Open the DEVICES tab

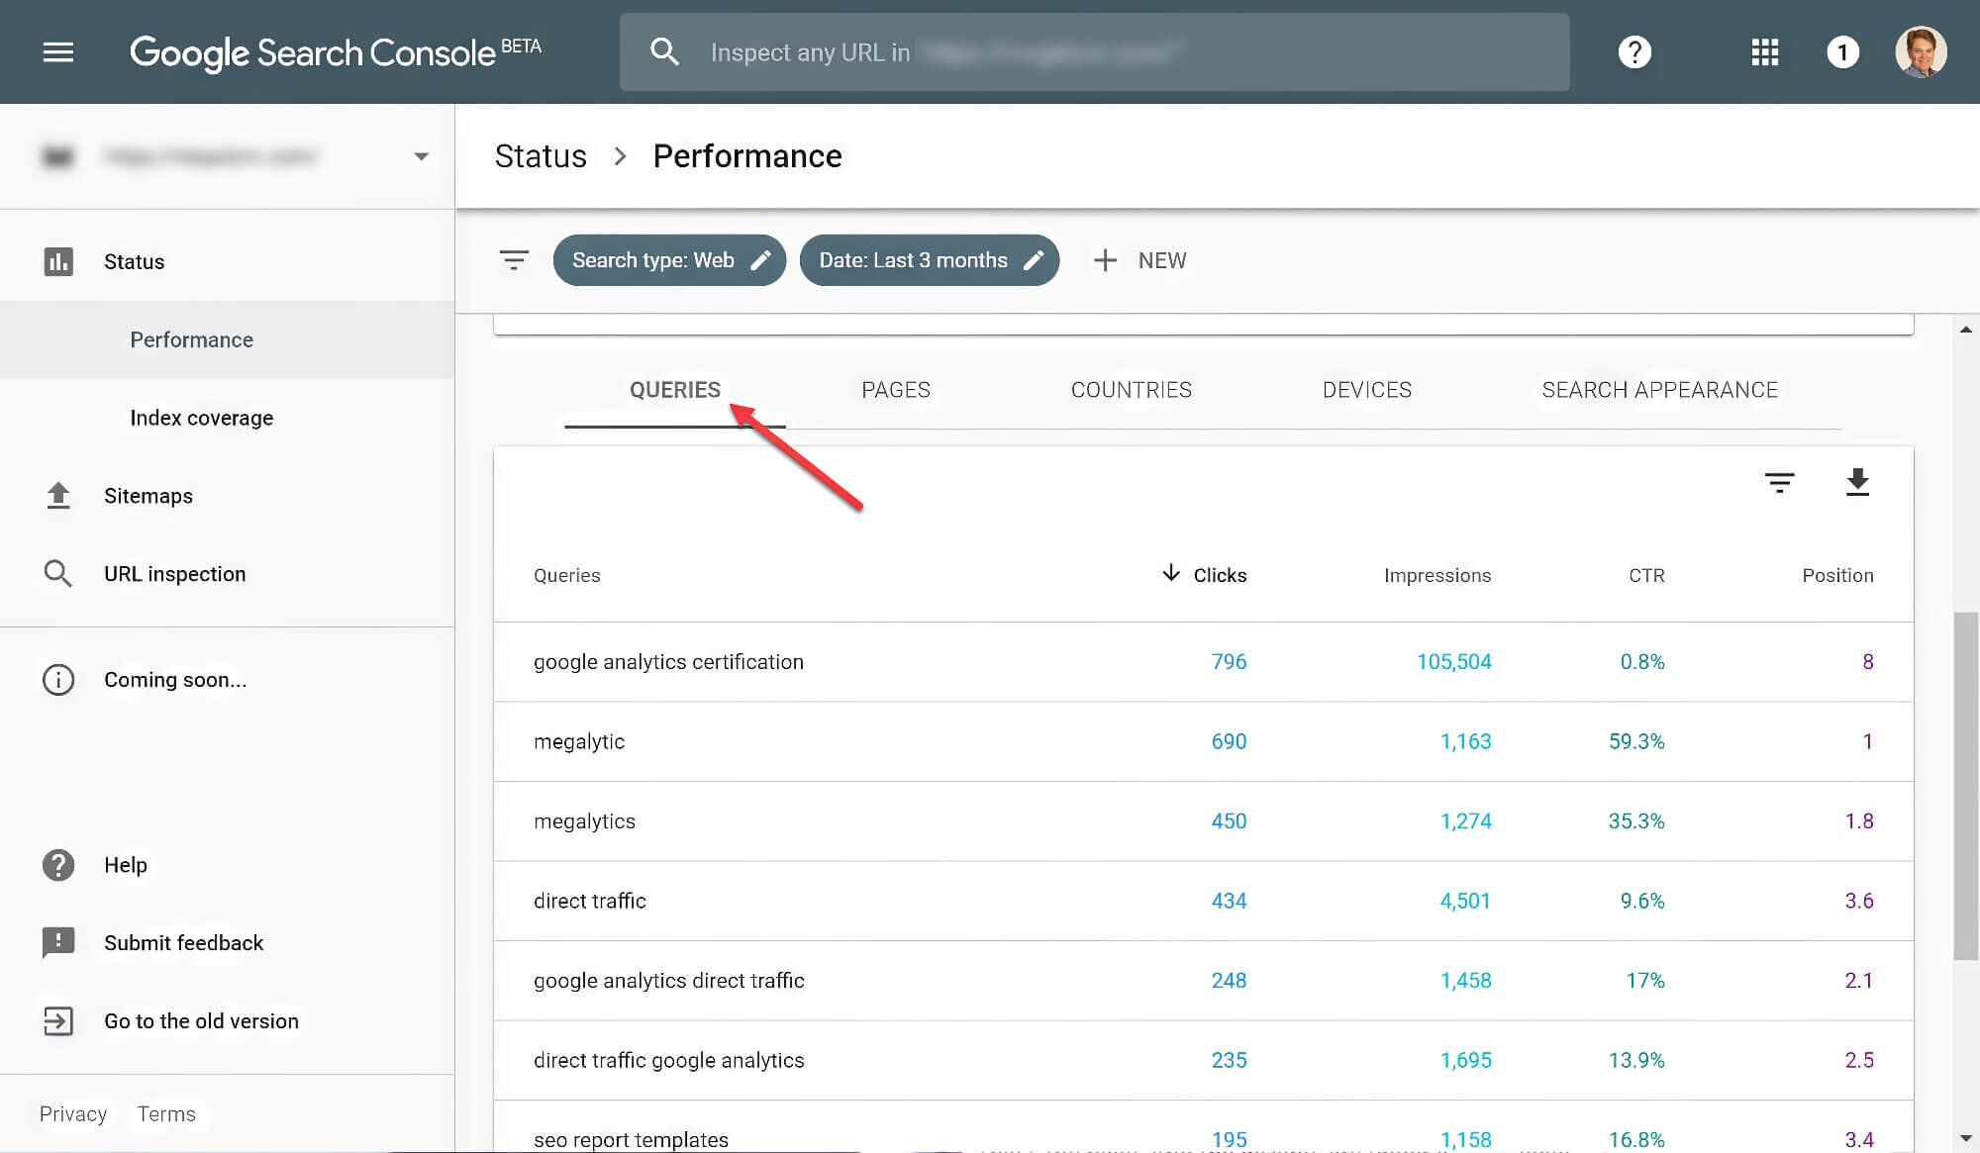(x=1367, y=390)
